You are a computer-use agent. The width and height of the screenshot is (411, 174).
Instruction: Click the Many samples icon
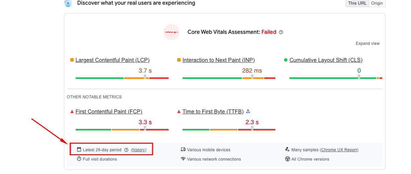[287, 150]
